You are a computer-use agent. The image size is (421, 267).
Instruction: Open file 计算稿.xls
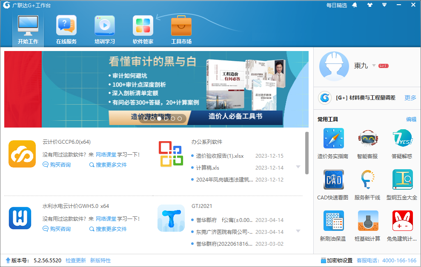(x=208, y=168)
